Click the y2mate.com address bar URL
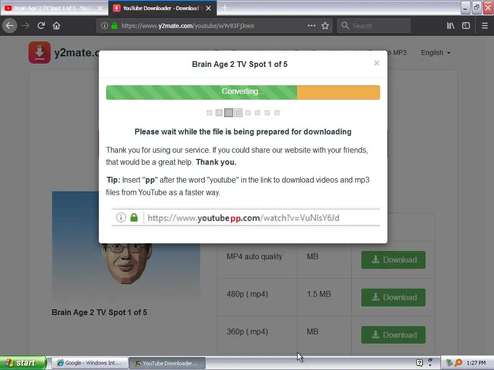Image resolution: width=494 pixels, height=370 pixels. coord(188,26)
